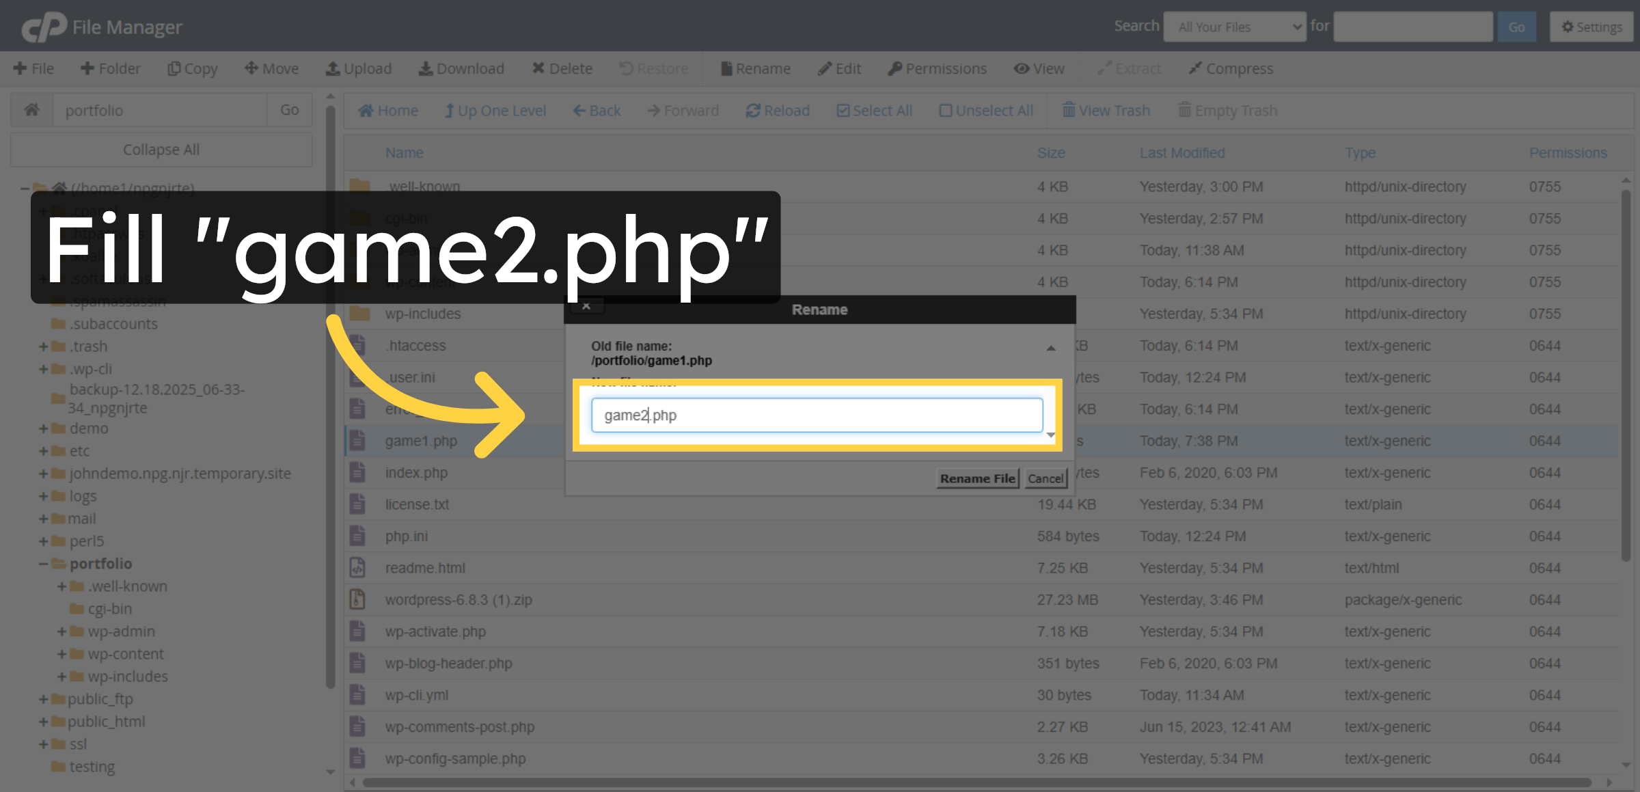Open the All Your Files search dropdown
The width and height of the screenshot is (1640, 792).
tap(1234, 27)
